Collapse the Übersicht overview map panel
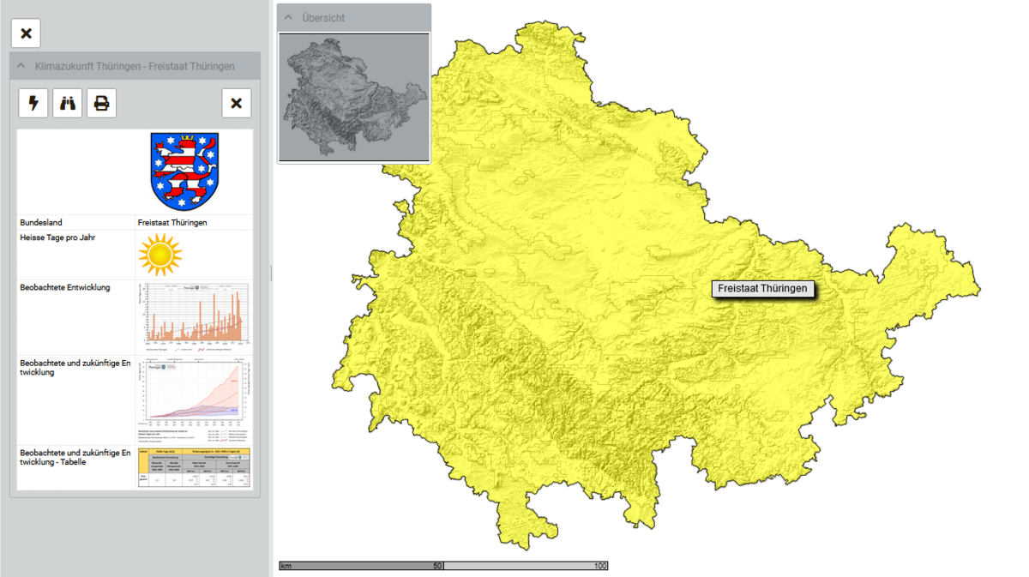Image resolution: width=1029 pixels, height=577 pixels. click(289, 17)
